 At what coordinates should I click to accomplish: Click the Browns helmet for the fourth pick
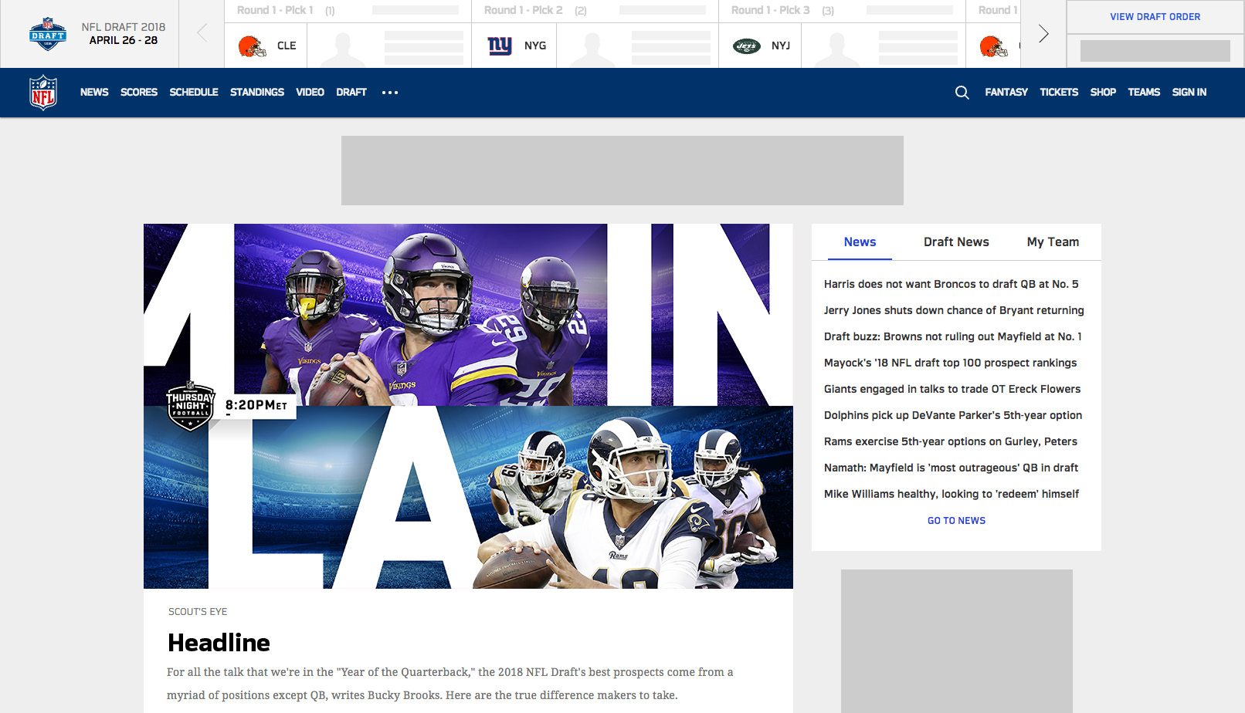click(x=993, y=46)
